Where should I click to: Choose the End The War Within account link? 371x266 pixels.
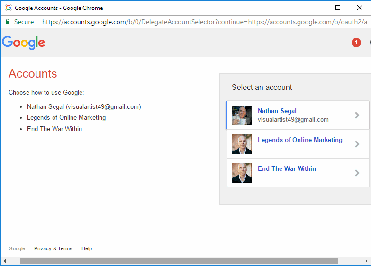point(287,168)
